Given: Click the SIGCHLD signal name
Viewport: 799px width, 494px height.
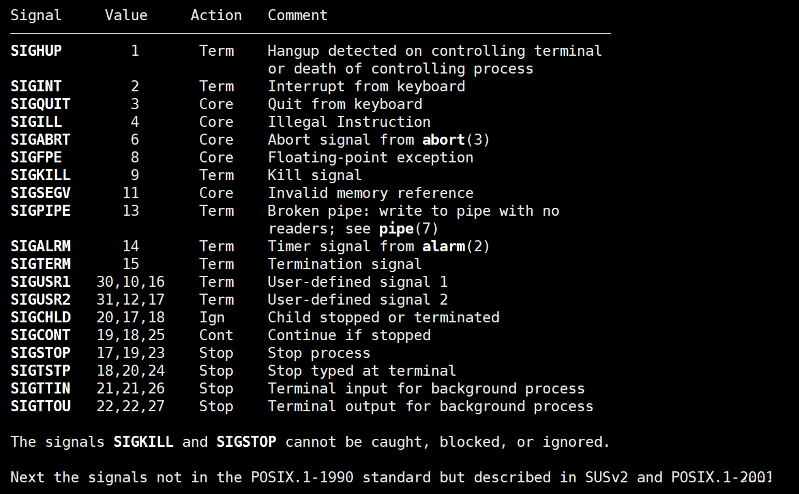Looking at the screenshot, I should coord(40,317).
